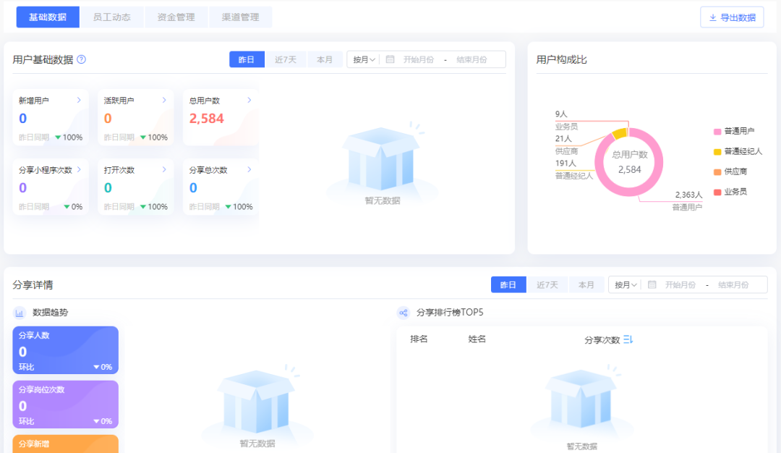Screen dimensions: 781x453
Task: Open the 员工动态 tab
Action: coord(111,17)
